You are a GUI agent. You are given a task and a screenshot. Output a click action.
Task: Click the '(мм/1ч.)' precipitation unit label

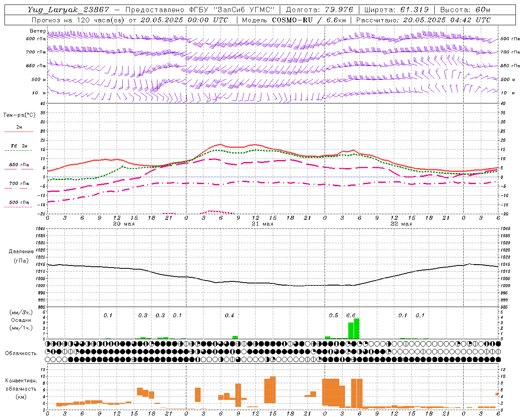(21, 328)
